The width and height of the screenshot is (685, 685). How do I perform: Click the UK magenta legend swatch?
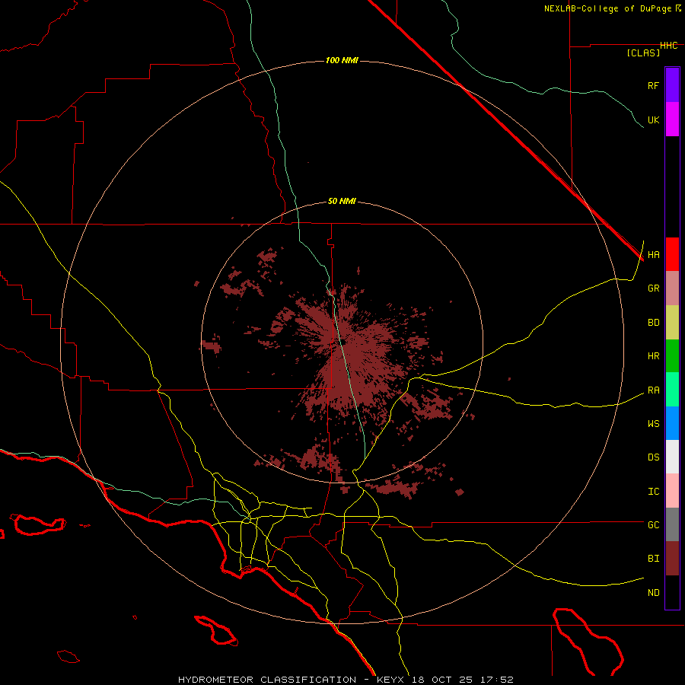(672, 119)
